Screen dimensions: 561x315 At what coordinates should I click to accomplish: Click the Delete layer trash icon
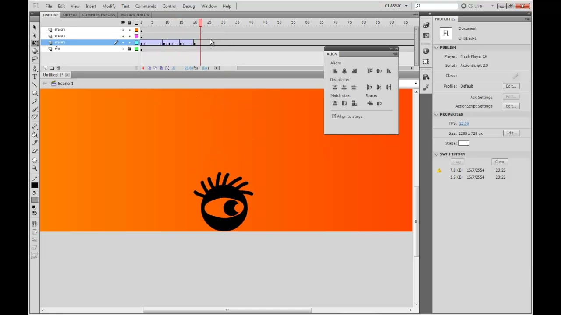59,68
